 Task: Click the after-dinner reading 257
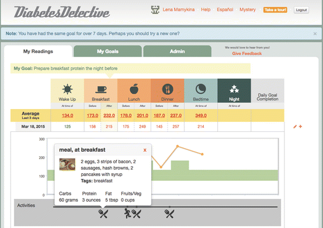tap(176, 127)
